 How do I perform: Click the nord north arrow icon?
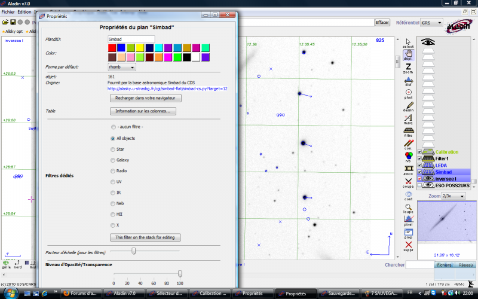[17, 264]
